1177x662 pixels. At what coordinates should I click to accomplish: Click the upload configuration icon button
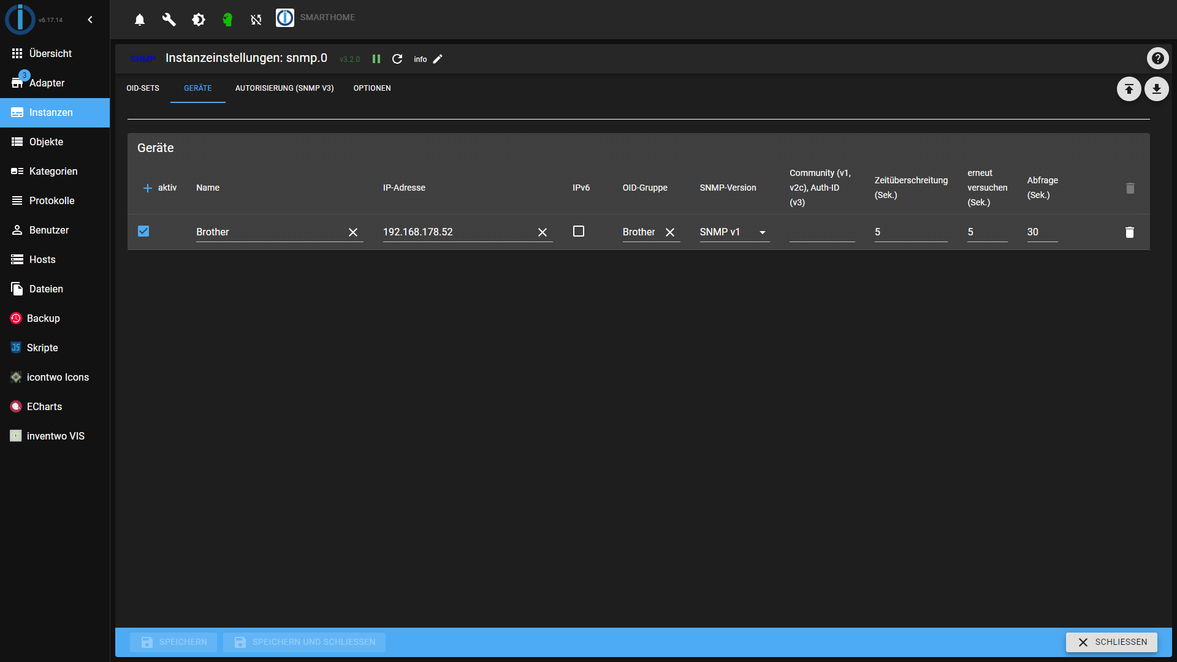click(x=1129, y=89)
